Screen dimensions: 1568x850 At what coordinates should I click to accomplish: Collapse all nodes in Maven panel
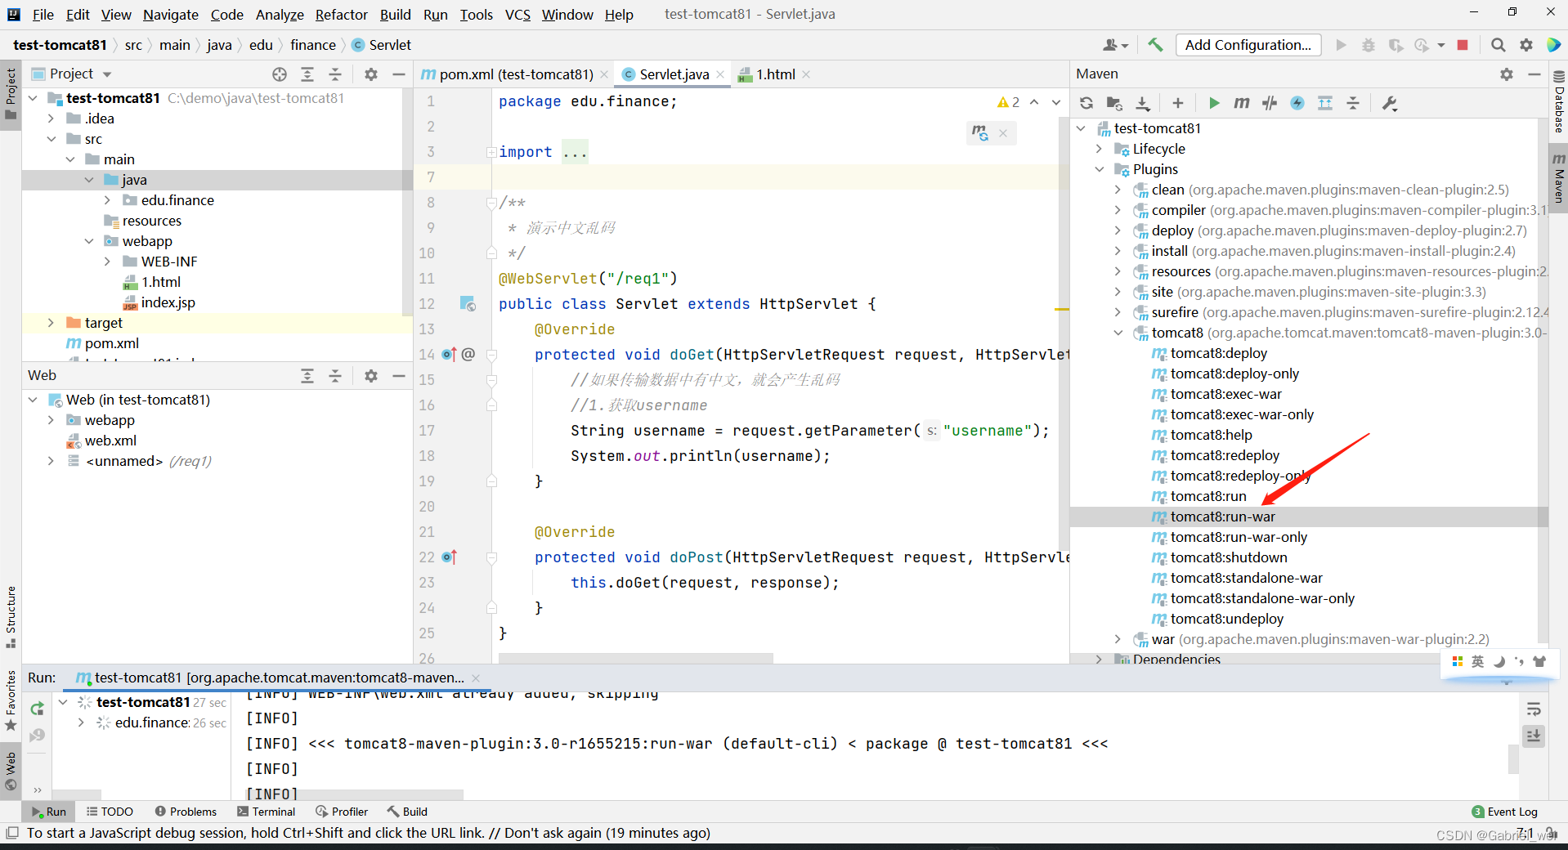(1353, 103)
